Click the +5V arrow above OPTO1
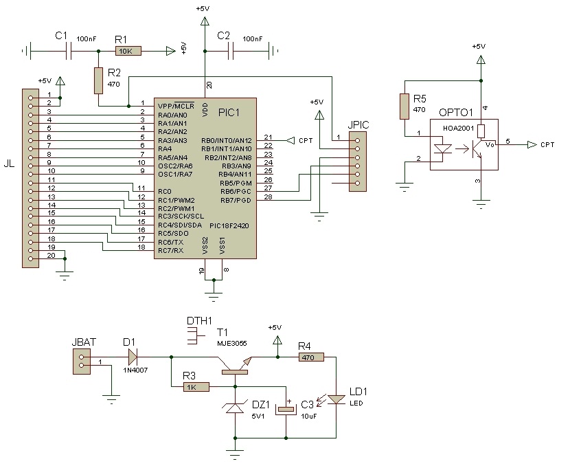 coord(481,60)
